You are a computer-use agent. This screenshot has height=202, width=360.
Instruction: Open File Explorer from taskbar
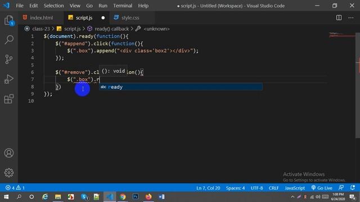[58, 197]
